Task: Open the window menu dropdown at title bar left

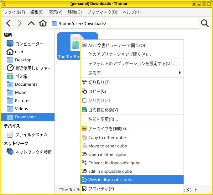Action: click(4, 4)
